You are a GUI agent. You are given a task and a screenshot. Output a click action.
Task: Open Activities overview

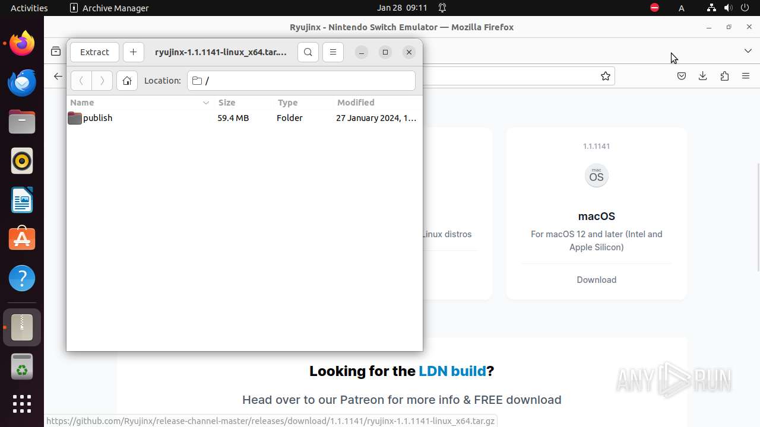tap(29, 8)
